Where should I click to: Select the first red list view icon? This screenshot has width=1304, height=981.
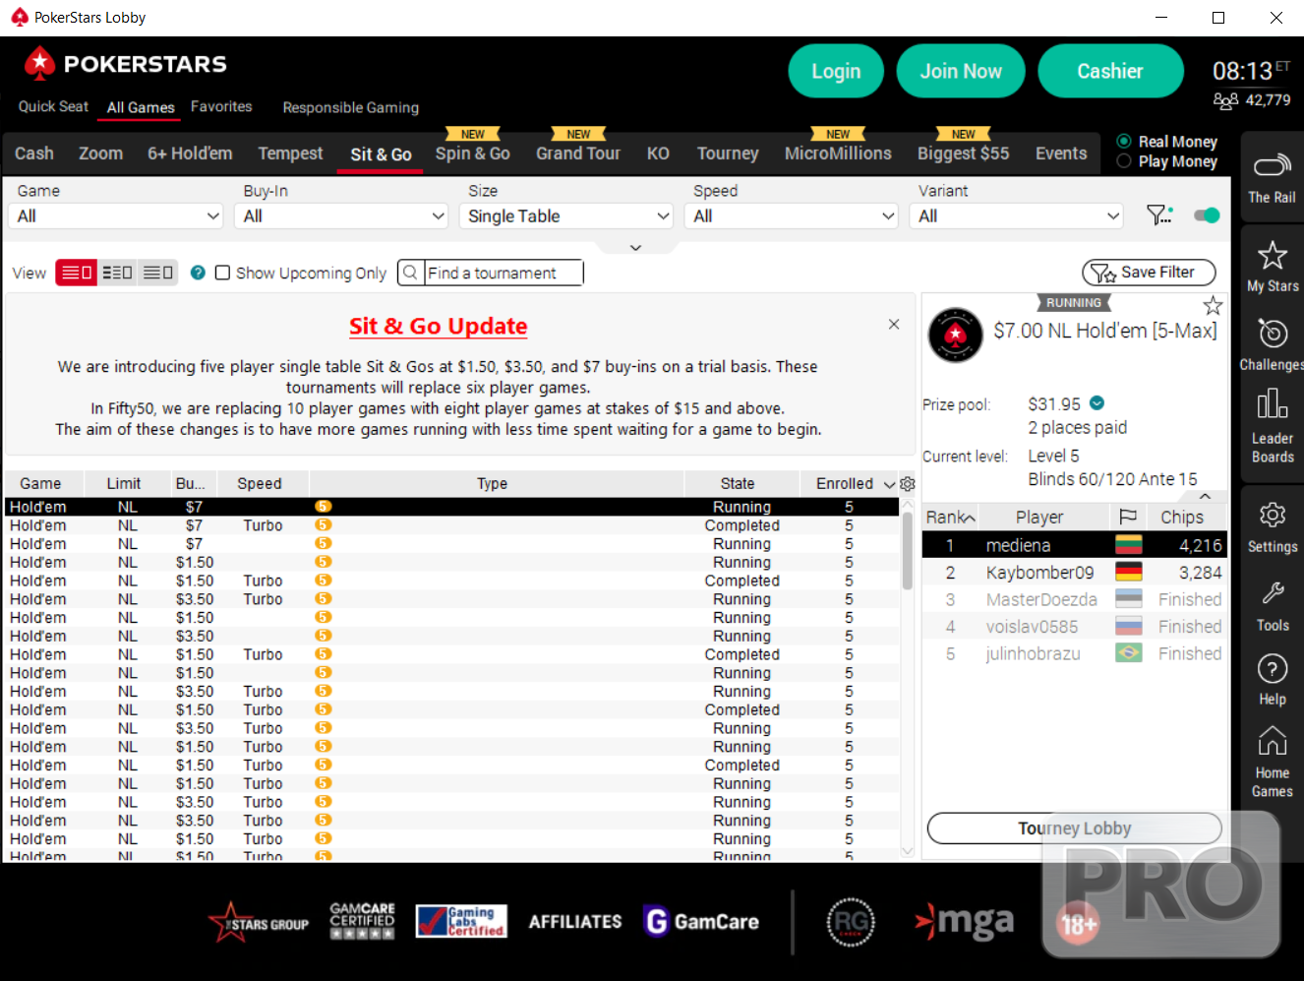[77, 273]
